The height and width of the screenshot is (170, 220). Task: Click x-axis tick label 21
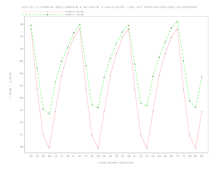point(74,156)
